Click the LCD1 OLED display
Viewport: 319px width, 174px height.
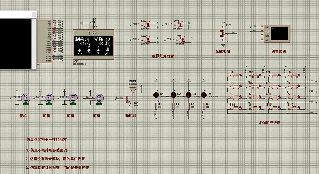point(94,45)
